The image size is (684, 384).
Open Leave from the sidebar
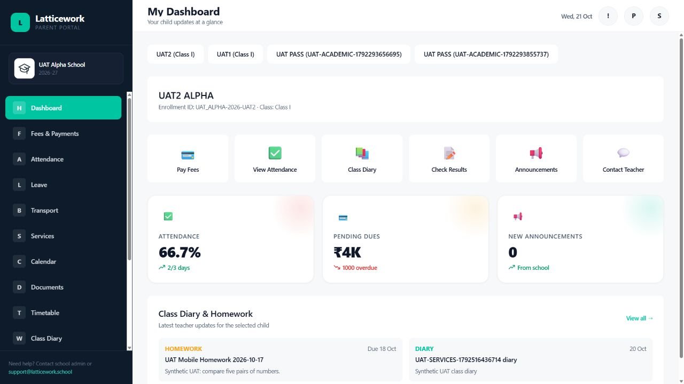64,185
